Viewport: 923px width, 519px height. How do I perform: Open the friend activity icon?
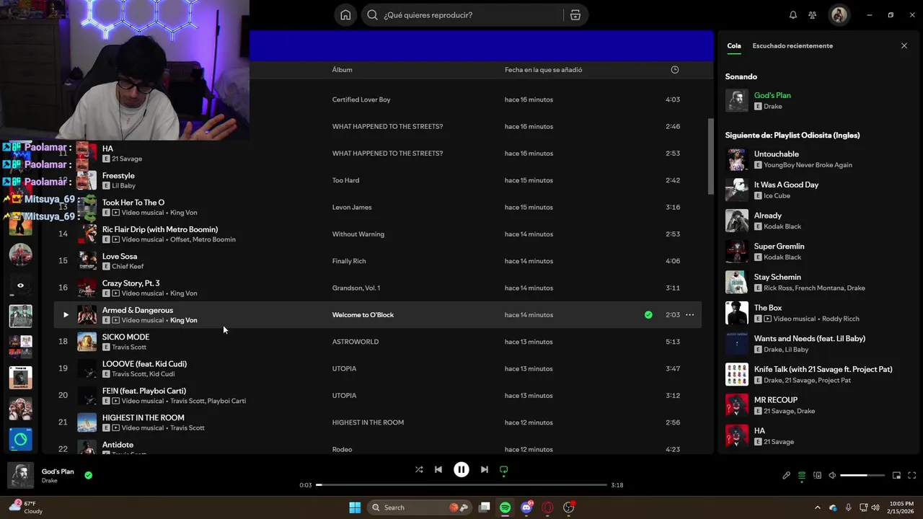point(813,15)
